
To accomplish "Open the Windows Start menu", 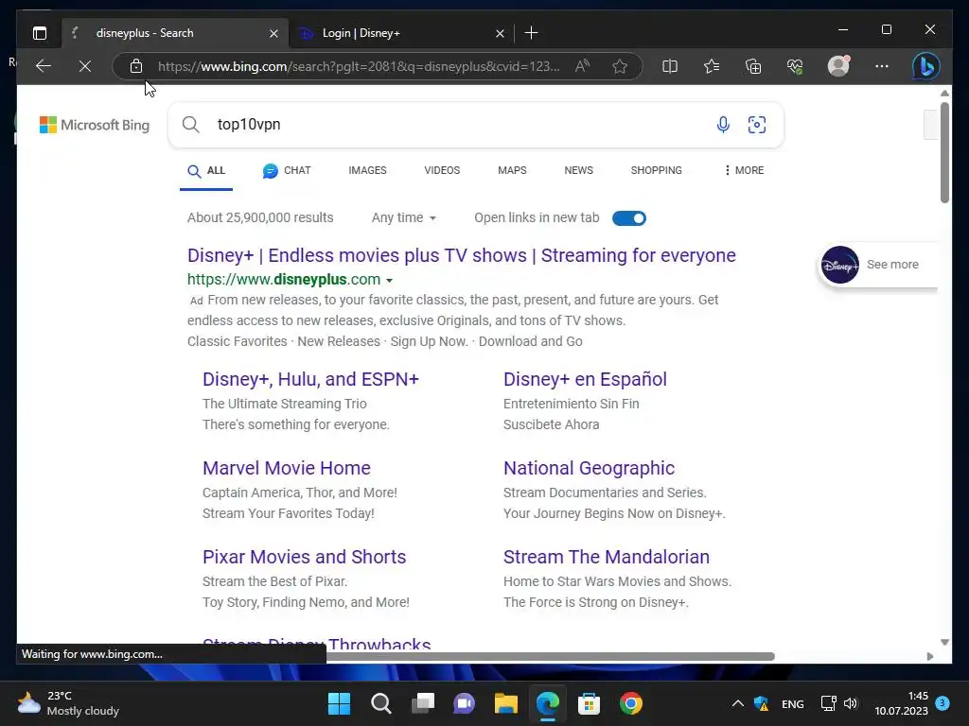I will 339,703.
